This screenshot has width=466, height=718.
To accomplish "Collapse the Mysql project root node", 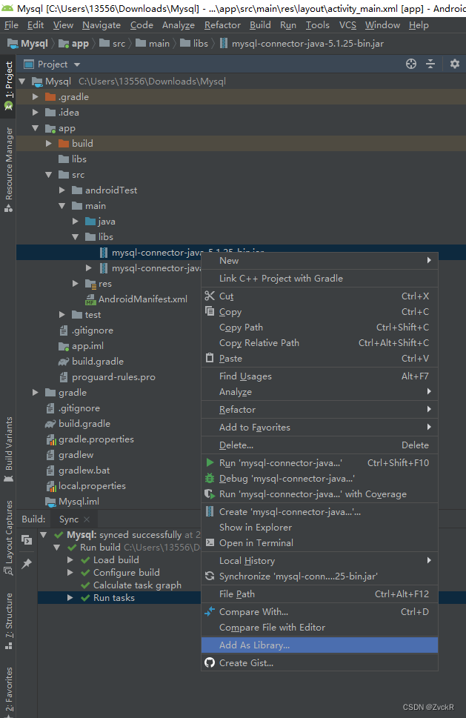I will pos(22,82).
